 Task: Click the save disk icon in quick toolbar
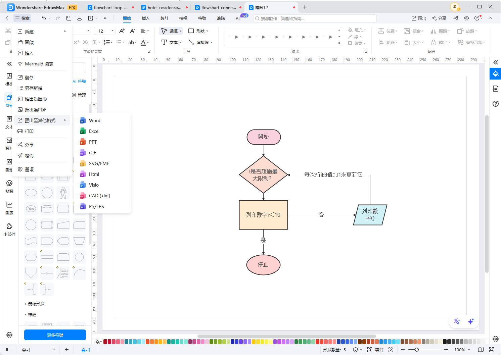pos(69,18)
